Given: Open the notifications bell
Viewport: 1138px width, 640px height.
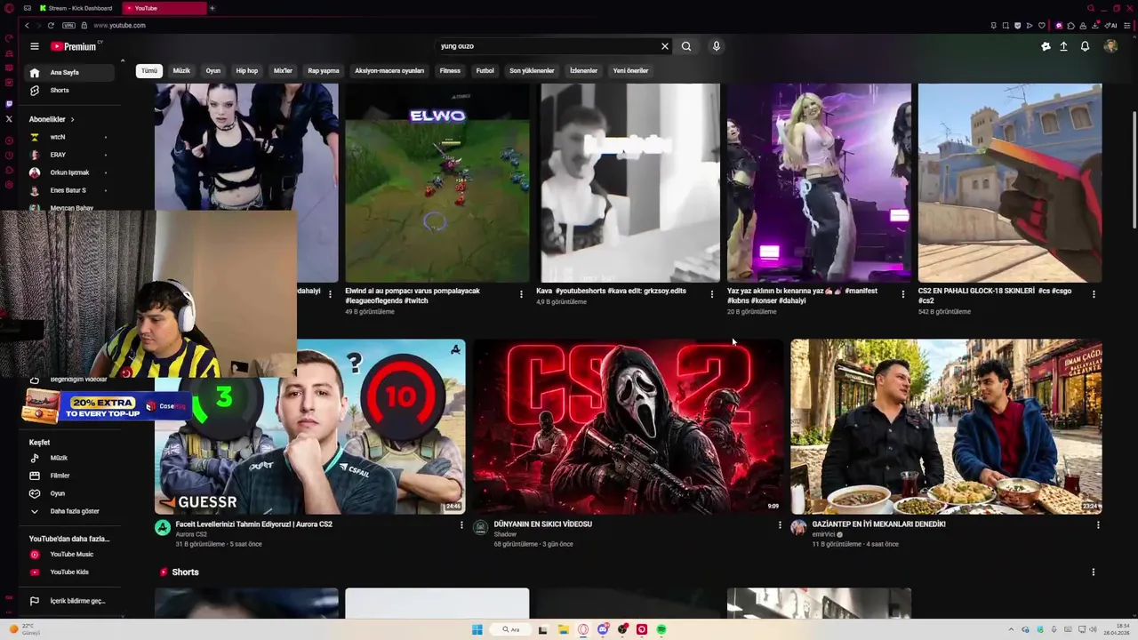Looking at the screenshot, I should tap(1085, 46).
